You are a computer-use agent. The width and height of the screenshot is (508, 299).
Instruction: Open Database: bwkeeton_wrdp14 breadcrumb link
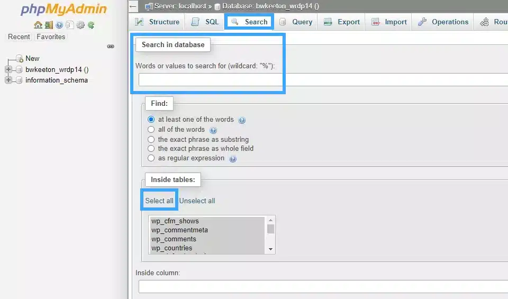click(270, 6)
